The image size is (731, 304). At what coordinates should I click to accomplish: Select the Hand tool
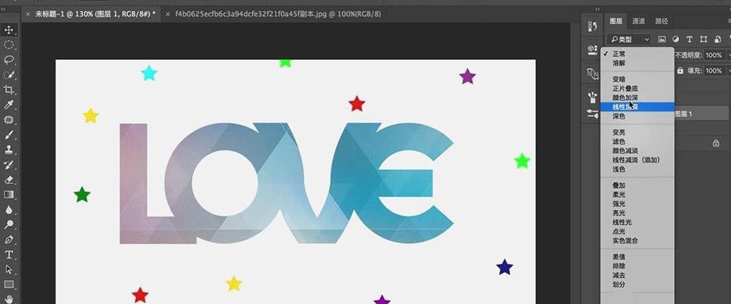point(8,299)
